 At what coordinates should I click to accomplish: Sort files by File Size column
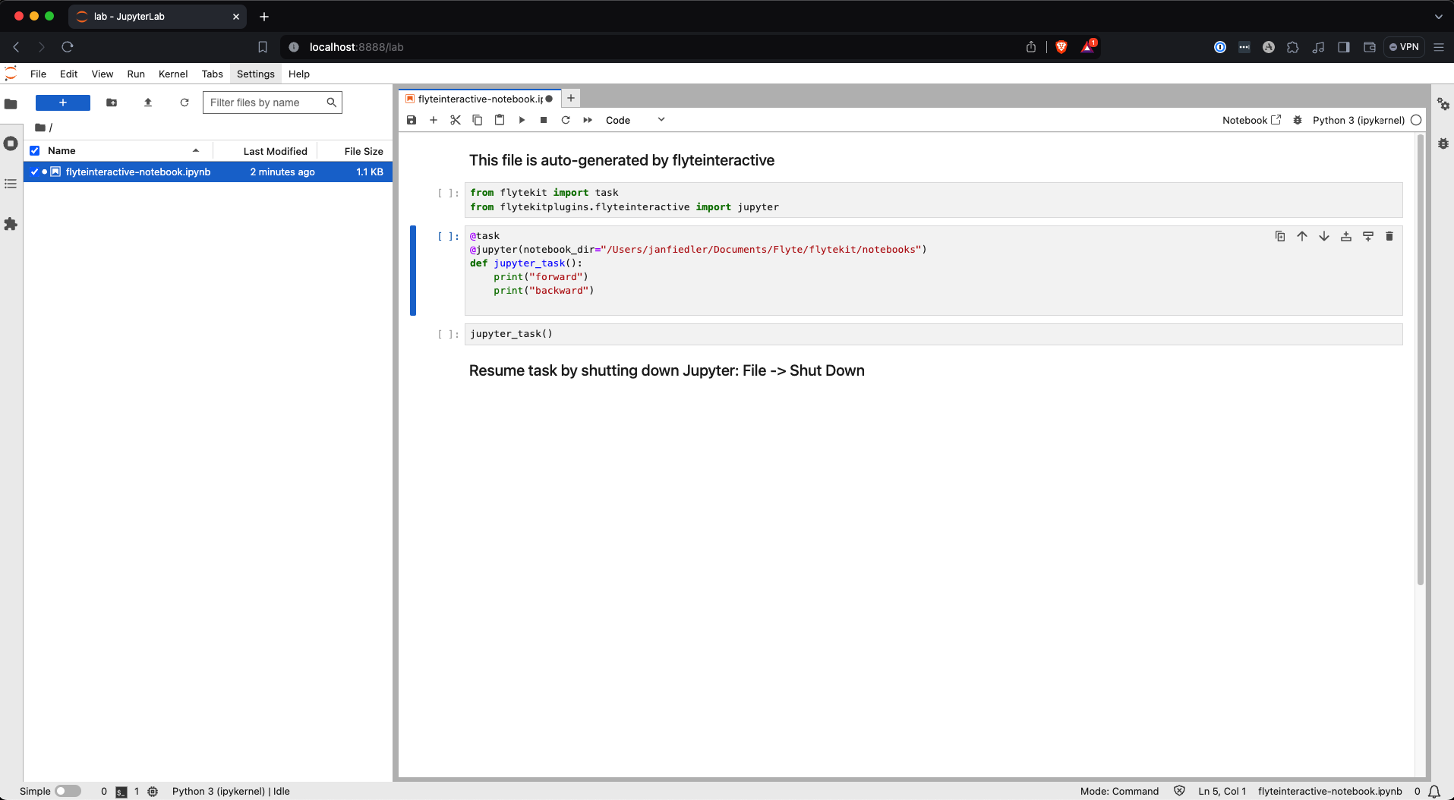pos(355,150)
